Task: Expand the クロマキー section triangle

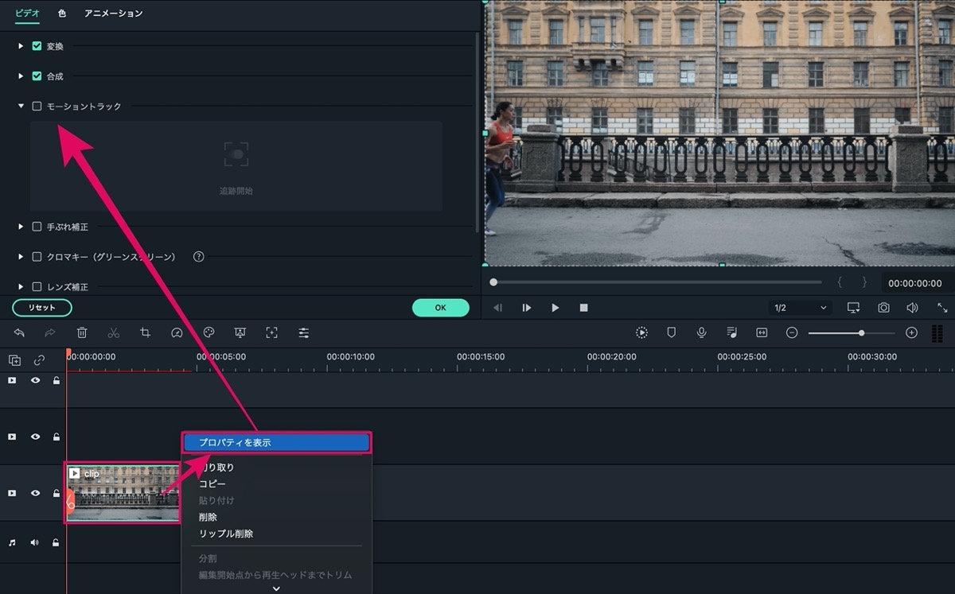Action: [21, 257]
